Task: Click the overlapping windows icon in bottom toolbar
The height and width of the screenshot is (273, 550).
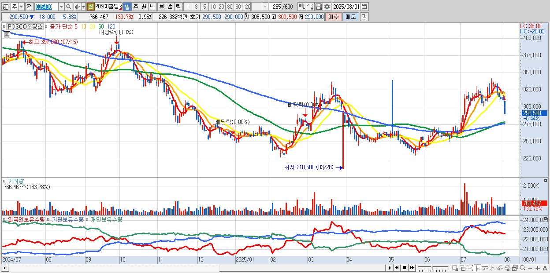Action: pos(463,268)
